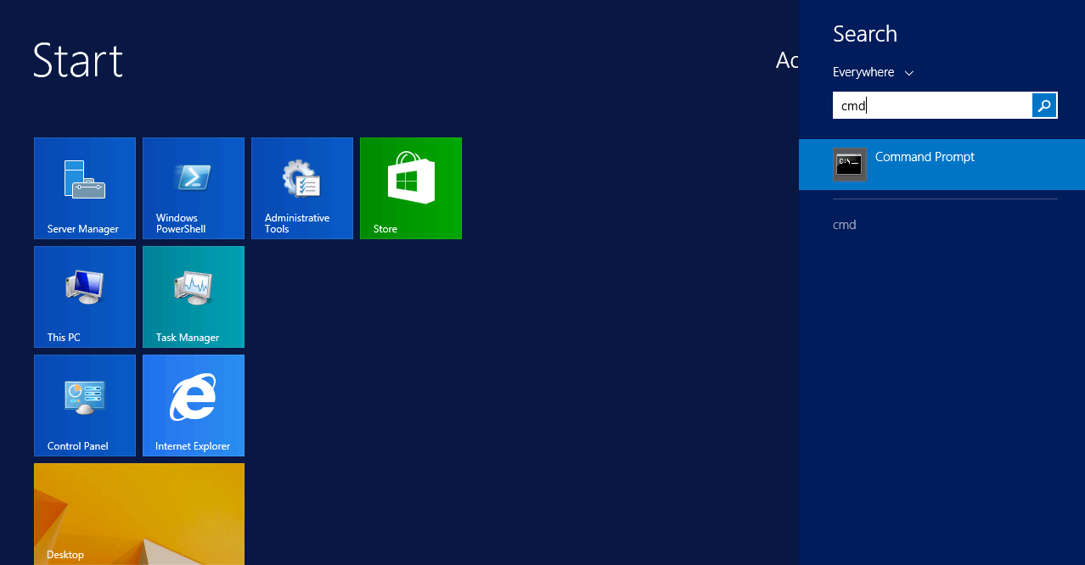Click in the search box containing cmd
Viewport: 1085px width, 565px height.
(933, 105)
